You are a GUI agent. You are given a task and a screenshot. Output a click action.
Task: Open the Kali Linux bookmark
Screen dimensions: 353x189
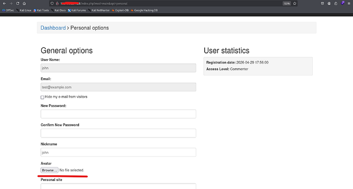click(x=24, y=11)
